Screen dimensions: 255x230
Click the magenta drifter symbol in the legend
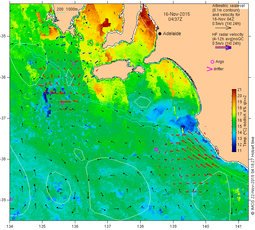[x=209, y=69]
